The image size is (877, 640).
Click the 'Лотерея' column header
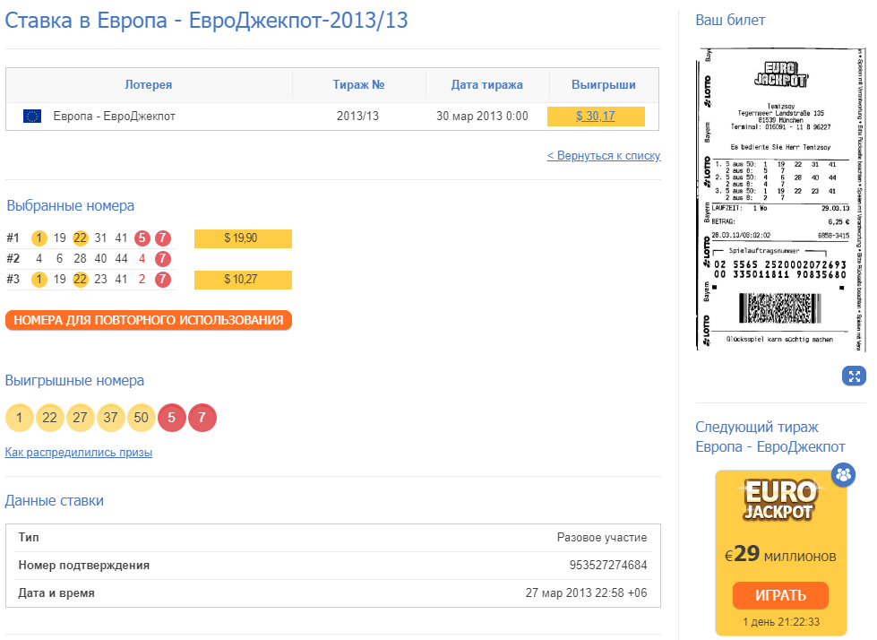point(148,84)
